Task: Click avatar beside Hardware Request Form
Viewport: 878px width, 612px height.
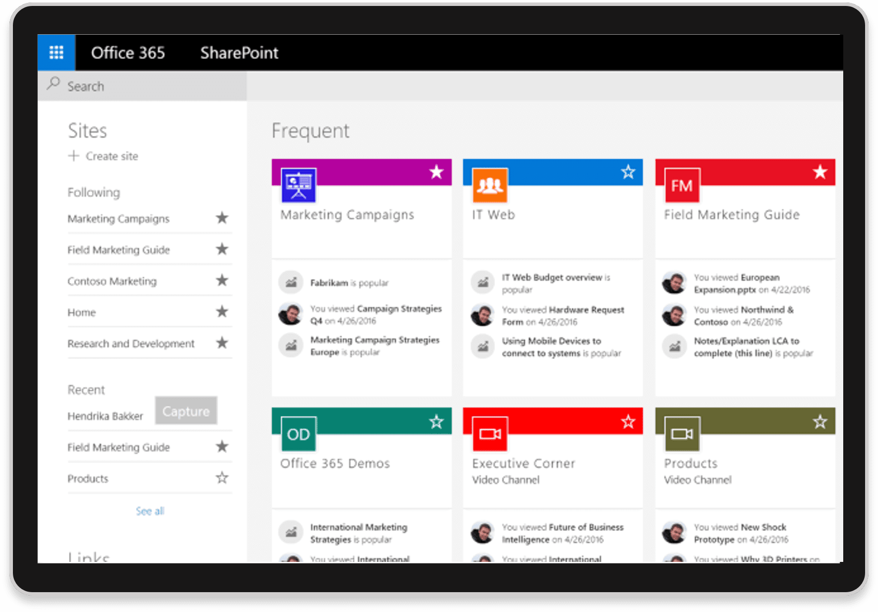Action: [483, 314]
